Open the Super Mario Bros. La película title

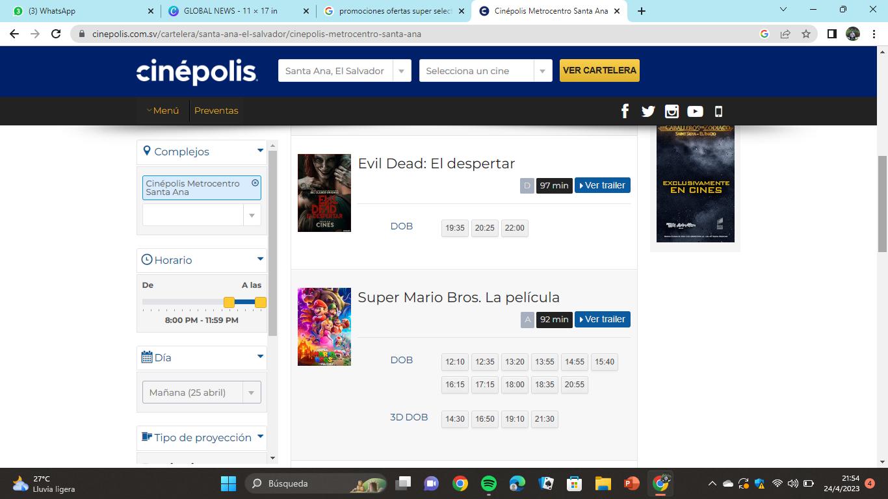point(458,298)
